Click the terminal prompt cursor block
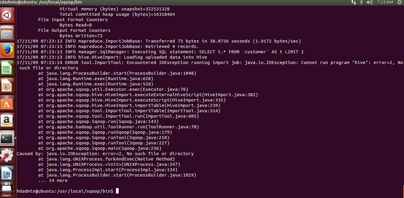404x198 pixels. click(x=117, y=191)
